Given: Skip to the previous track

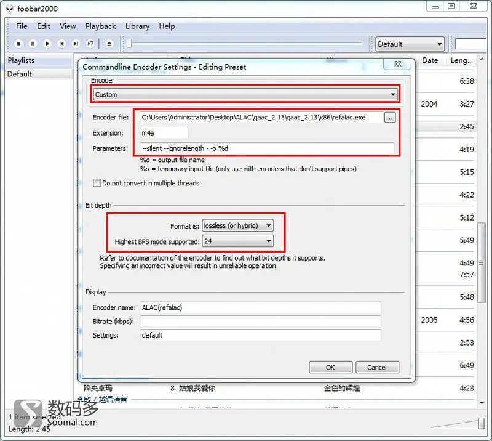Looking at the screenshot, I should [x=61, y=44].
